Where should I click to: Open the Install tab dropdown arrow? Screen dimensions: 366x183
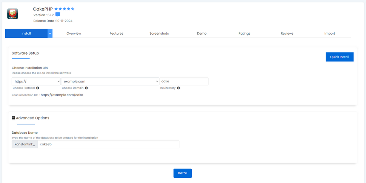tap(50, 33)
